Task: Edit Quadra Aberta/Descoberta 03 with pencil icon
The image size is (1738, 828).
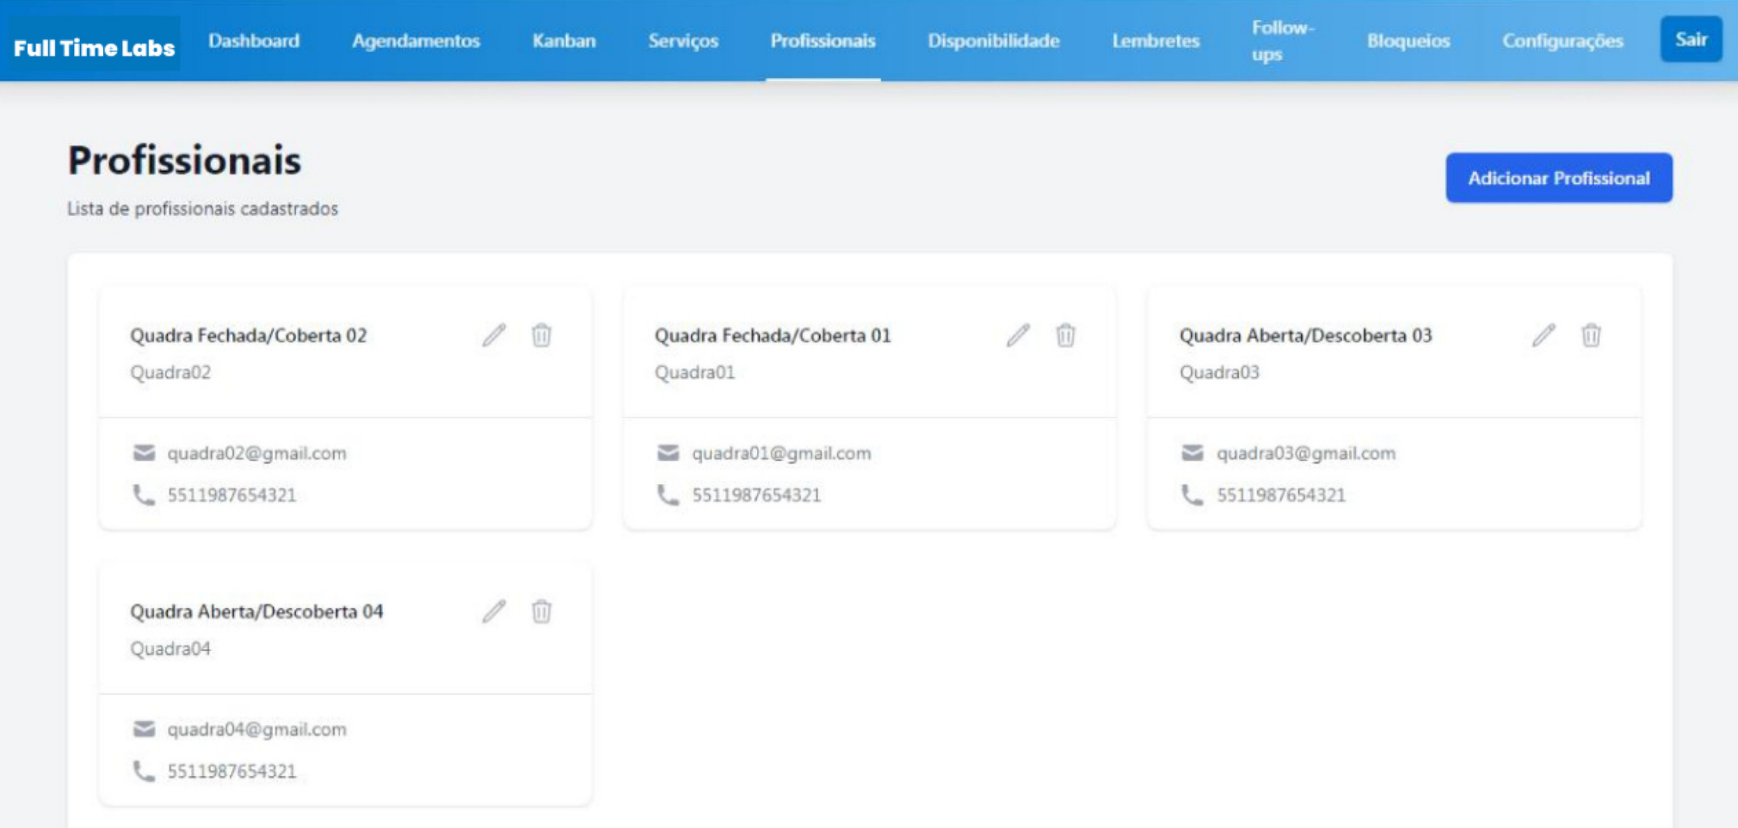Action: tap(1544, 335)
